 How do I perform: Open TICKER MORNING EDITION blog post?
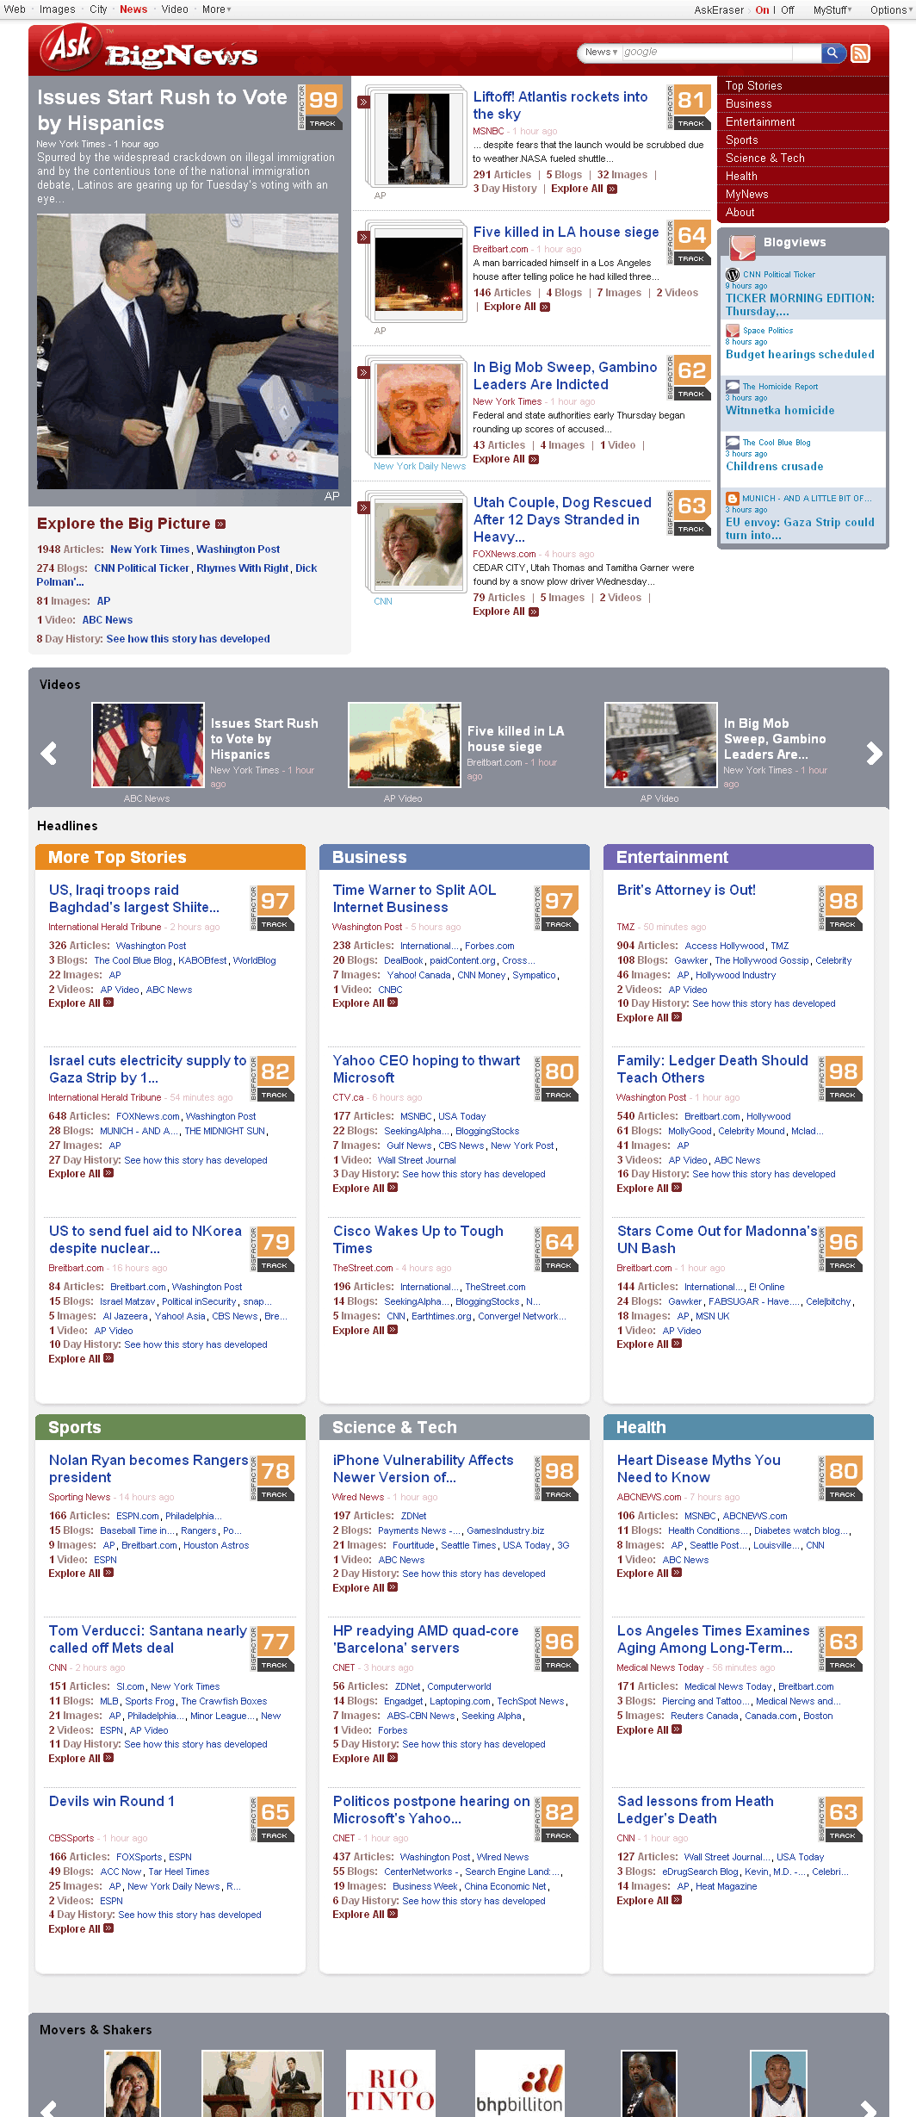(800, 305)
